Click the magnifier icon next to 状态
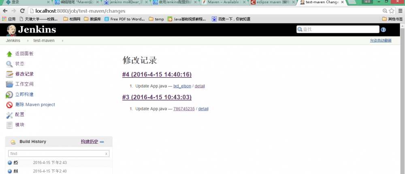This screenshot has height=174, width=405. (x=9, y=64)
